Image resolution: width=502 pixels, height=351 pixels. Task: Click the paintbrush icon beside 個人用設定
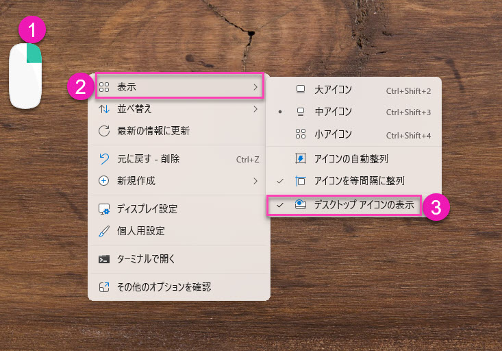[x=104, y=231]
